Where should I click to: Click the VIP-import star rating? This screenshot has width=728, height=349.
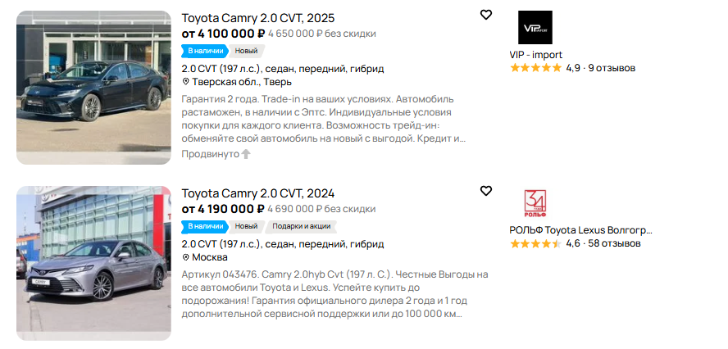[x=535, y=68]
